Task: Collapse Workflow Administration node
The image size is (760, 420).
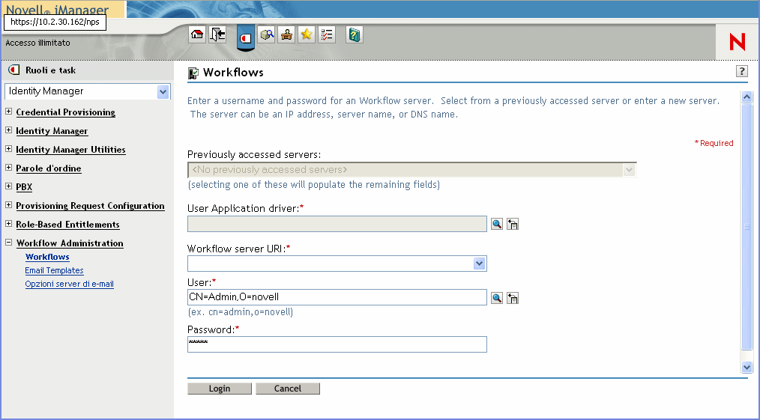Action: point(9,243)
